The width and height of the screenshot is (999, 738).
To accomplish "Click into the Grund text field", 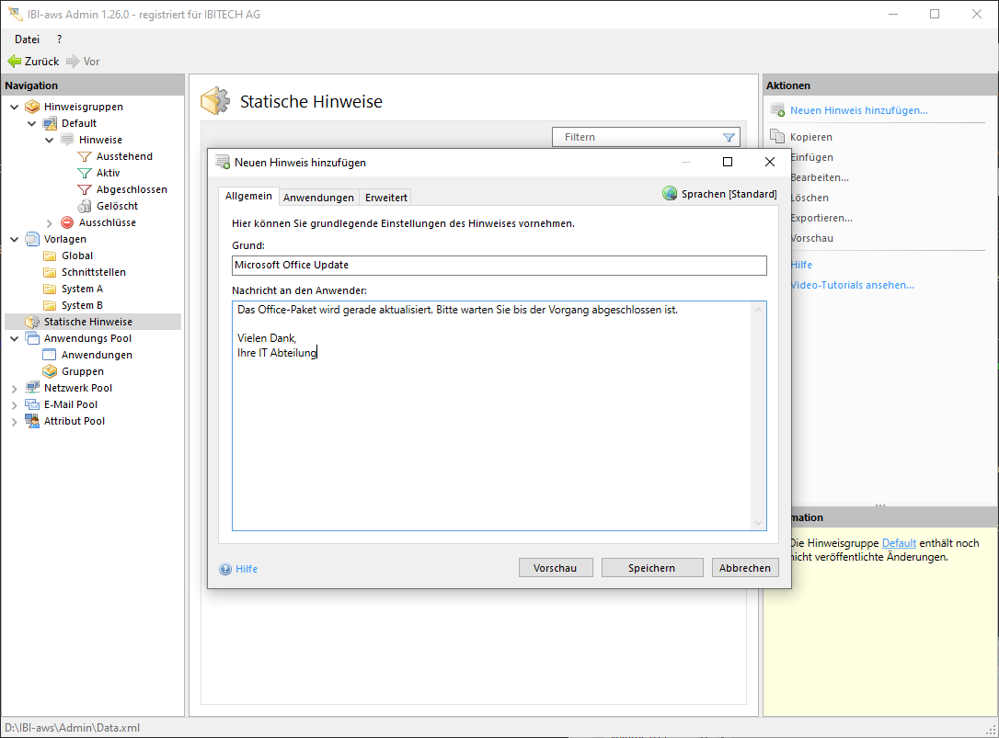I will click(x=499, y=265).
